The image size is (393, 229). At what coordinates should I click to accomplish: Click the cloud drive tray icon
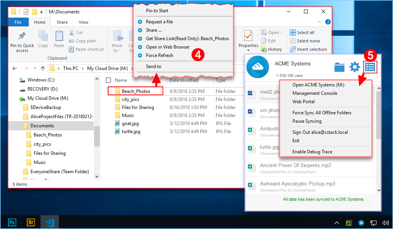coord(361,223)
